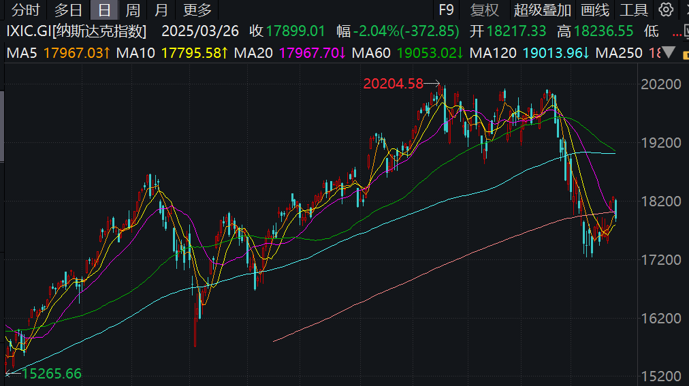
Task: Click the monitor icon beside the quote row
Action: click(686, 31)
